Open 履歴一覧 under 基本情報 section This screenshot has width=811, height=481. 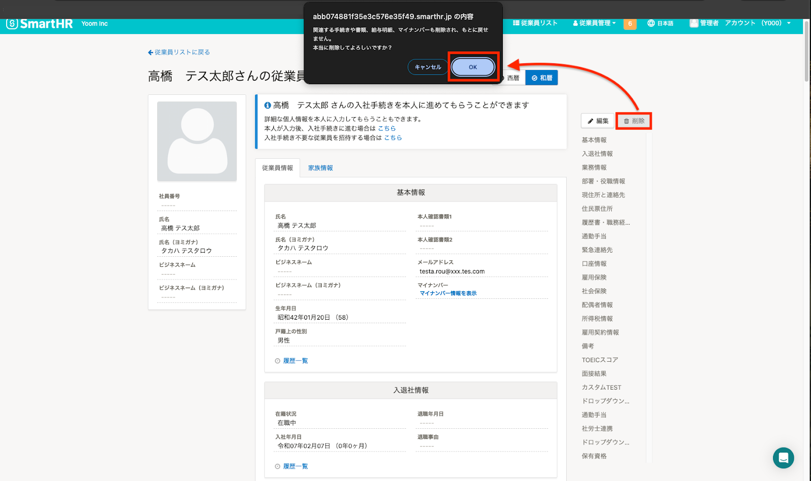(x=295, y=361)
